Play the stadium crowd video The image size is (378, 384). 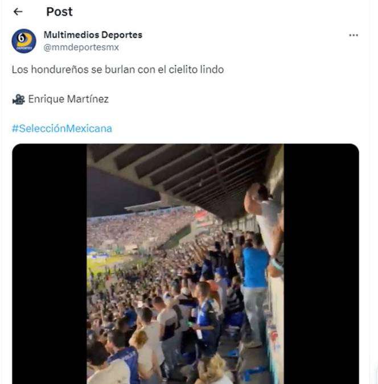click(x=185, y=263)
